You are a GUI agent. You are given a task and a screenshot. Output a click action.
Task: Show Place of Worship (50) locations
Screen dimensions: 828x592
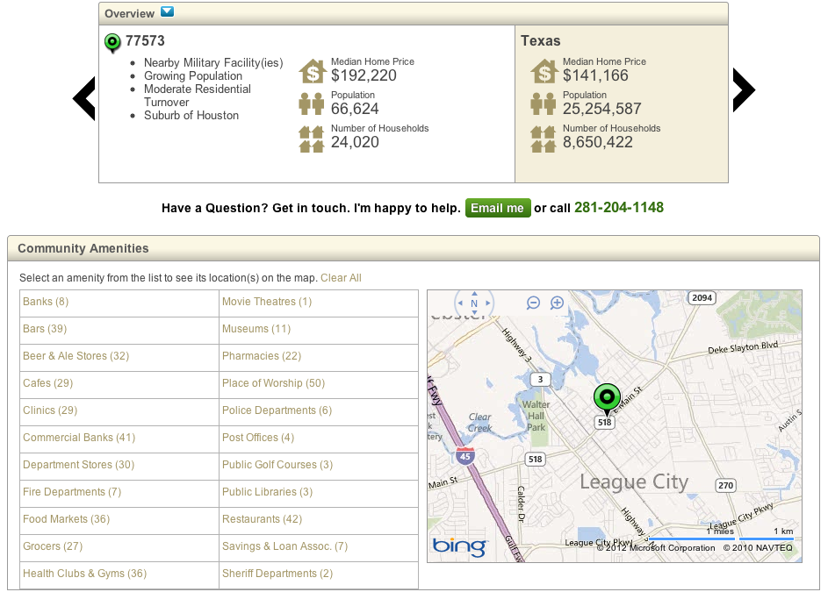pyautogui.click(x=274, y=383)
